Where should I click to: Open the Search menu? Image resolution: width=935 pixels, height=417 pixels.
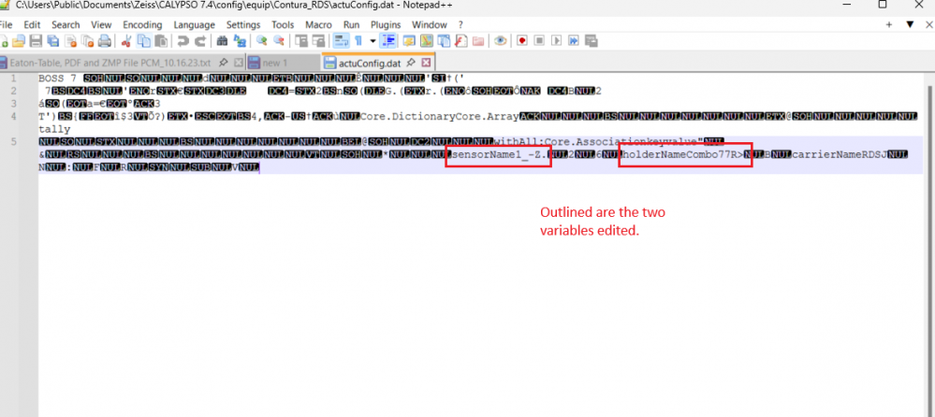(x=66, y=25)
